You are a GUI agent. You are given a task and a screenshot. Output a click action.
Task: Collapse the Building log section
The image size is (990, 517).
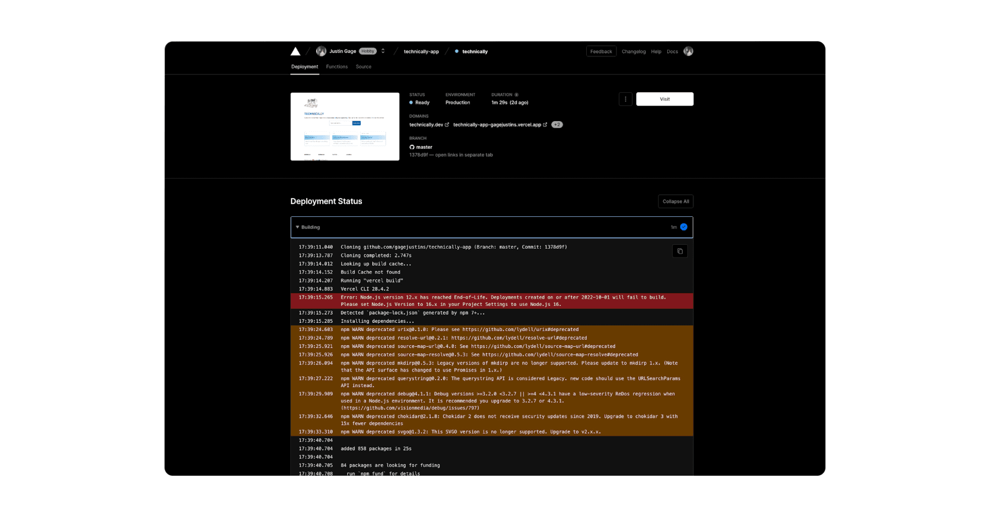pos(298,227)
